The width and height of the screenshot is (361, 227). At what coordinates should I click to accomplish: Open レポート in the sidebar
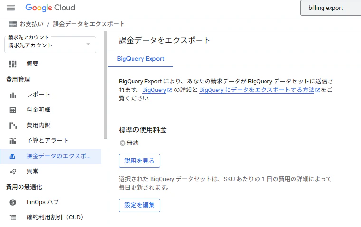(51, 95)
